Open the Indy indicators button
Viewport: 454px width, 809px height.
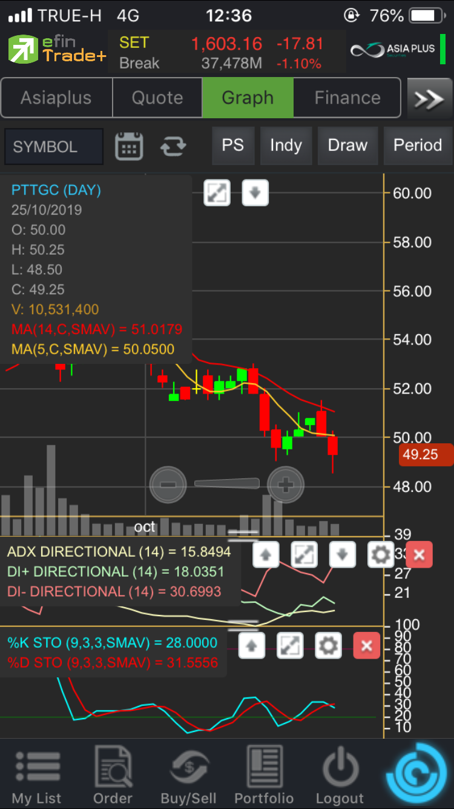286,146
